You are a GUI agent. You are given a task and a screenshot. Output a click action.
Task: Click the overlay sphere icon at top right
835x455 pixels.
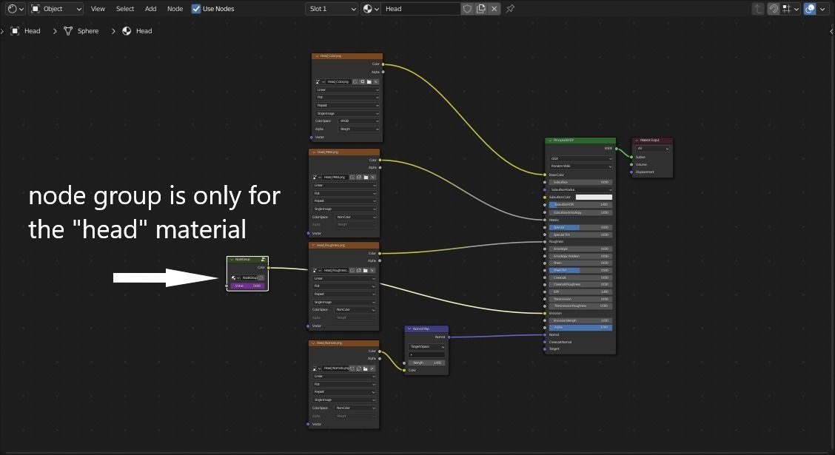[x=810, y=9]
